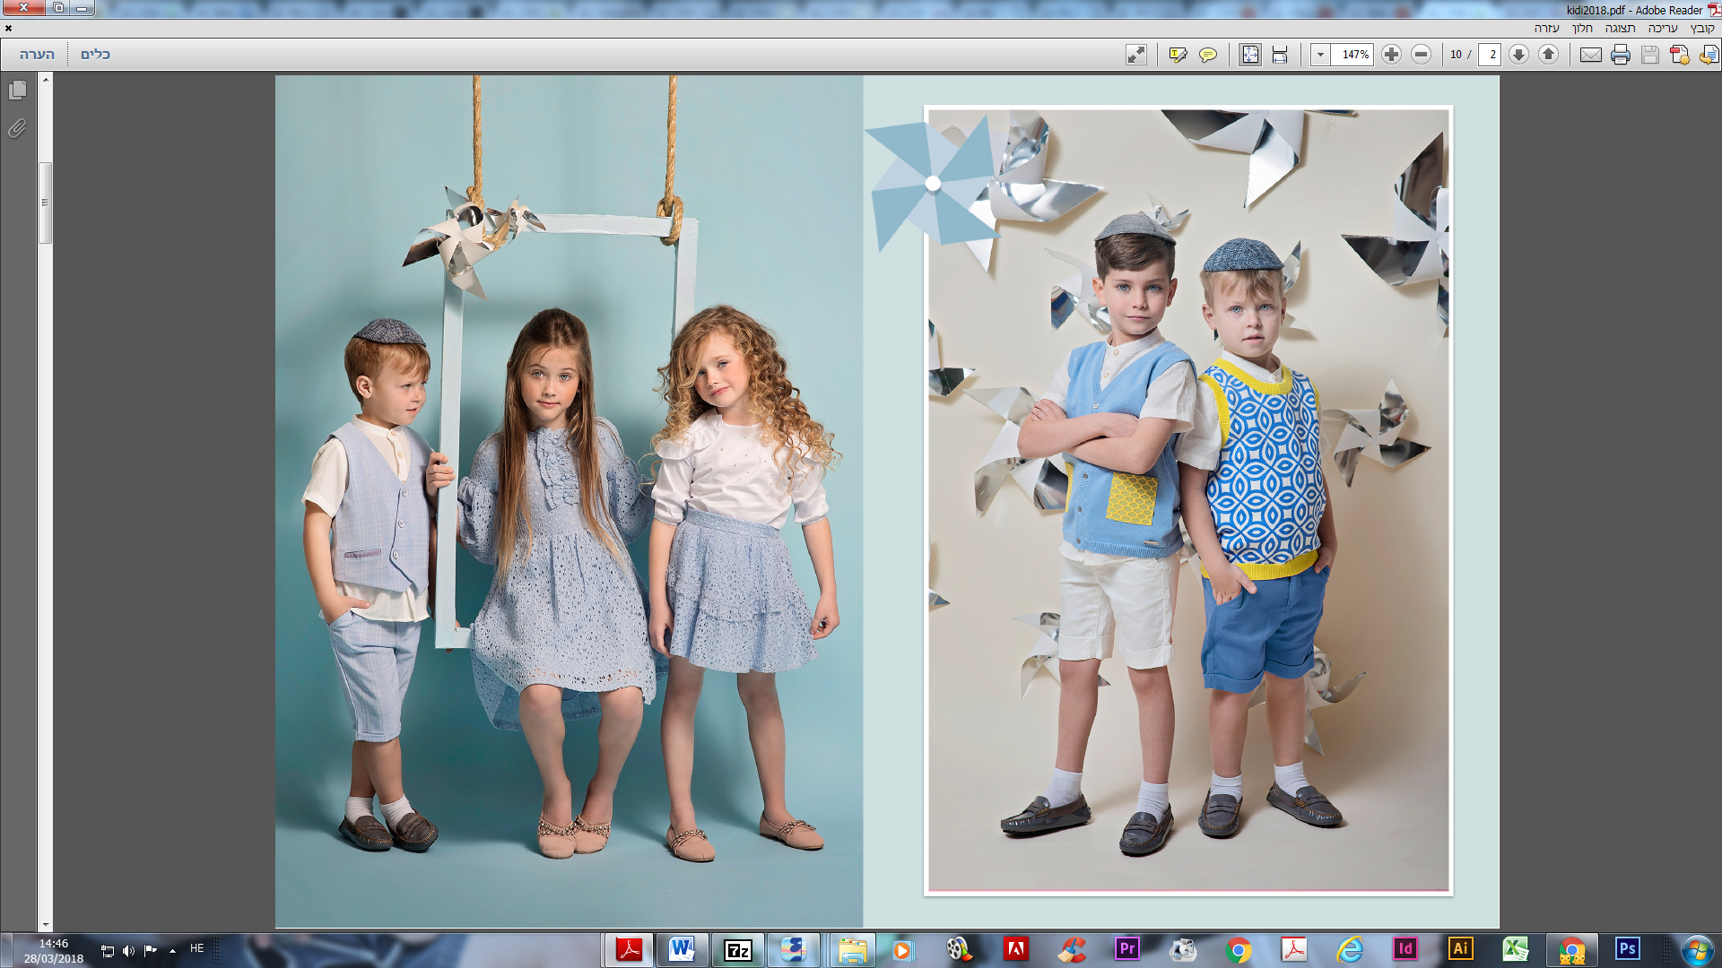This screenshot has height=968, width=1722.
Task: Open the attachments paperclip panel
Action: coord(17,129)
